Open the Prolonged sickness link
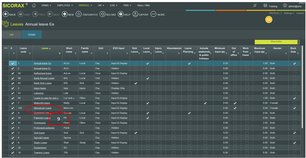This screenshot has width=306, height=158. click(44, 128)
